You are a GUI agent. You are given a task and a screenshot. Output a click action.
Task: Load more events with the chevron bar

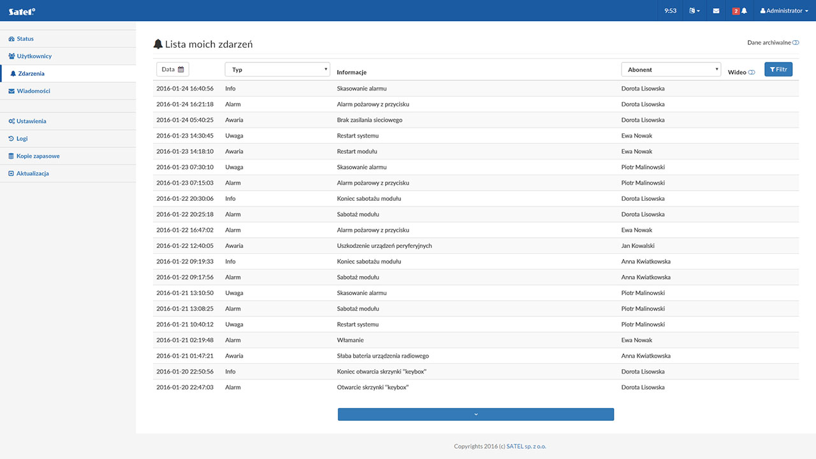(x=476, y=414)
